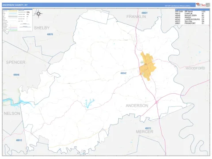Screen dimensions: 212x159
Task: Click MOUNT EDEN in the ZIP index table
Action: 190,15
